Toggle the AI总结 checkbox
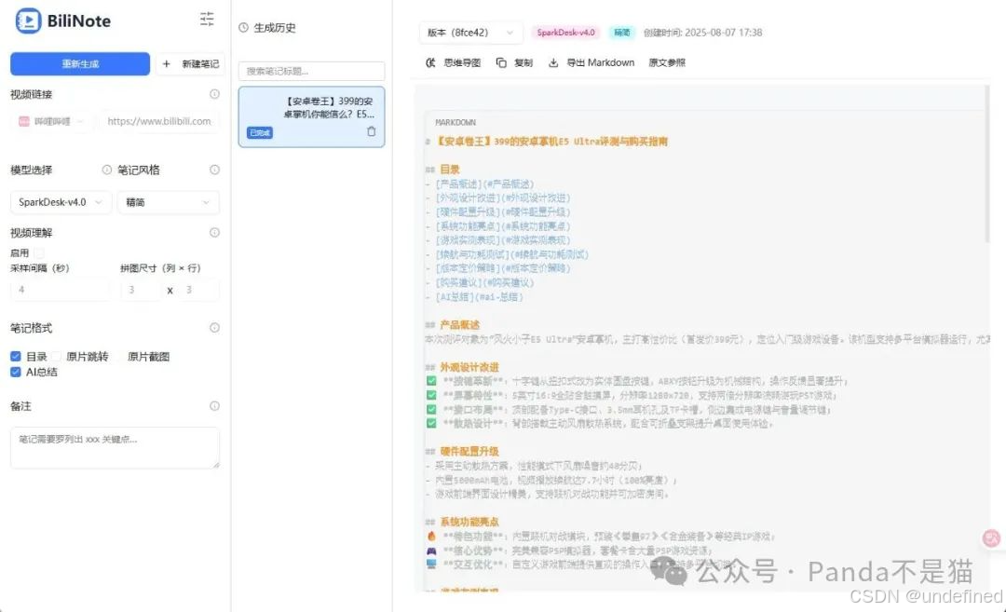 (x=16, y=372)
